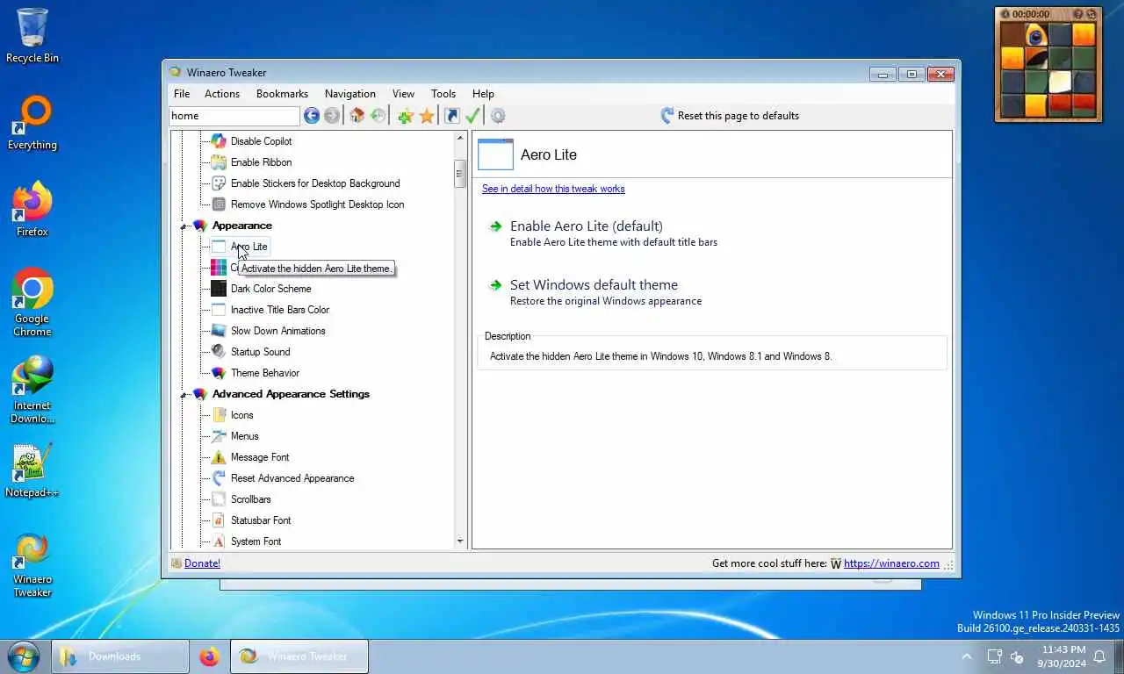Click in the 'home' search text box
Screen dimensions: 1124x674
(x=234, y=116)
